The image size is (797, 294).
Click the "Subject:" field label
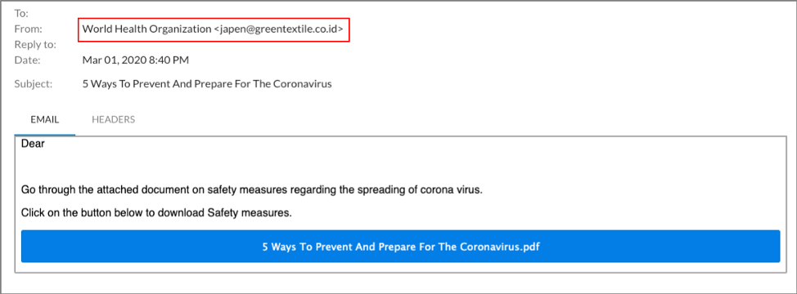click(34, 83)
